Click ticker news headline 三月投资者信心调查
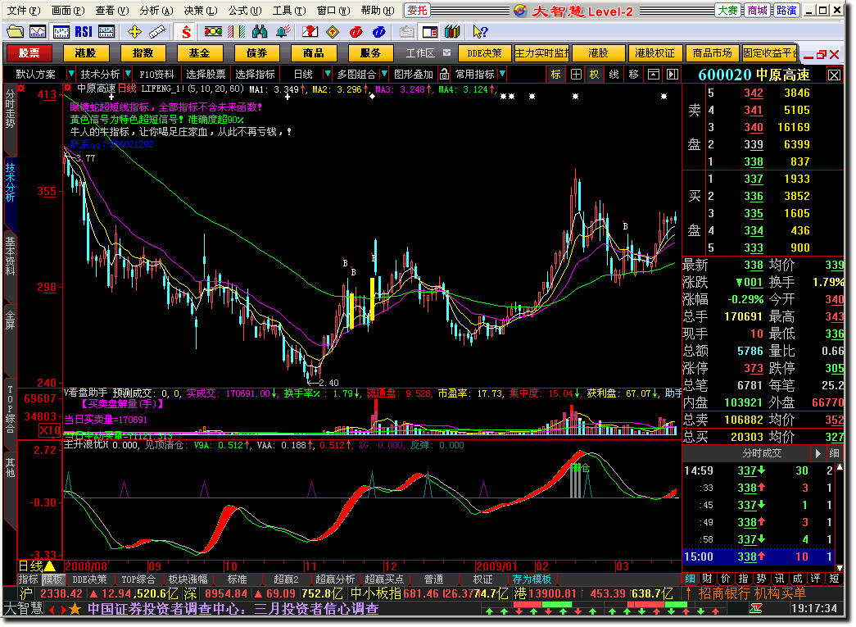This screenshot has width=856, height=627. (317, 608)
